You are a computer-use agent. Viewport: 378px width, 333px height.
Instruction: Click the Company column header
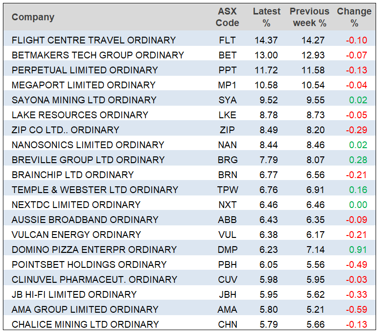click(x=33, y=17)
